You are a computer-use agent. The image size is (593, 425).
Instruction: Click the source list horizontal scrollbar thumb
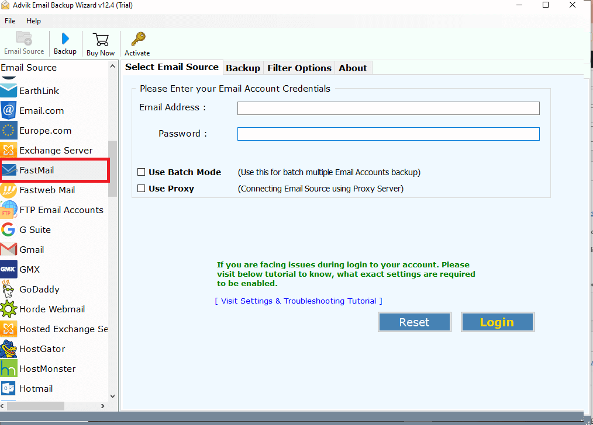pos(36,406)
